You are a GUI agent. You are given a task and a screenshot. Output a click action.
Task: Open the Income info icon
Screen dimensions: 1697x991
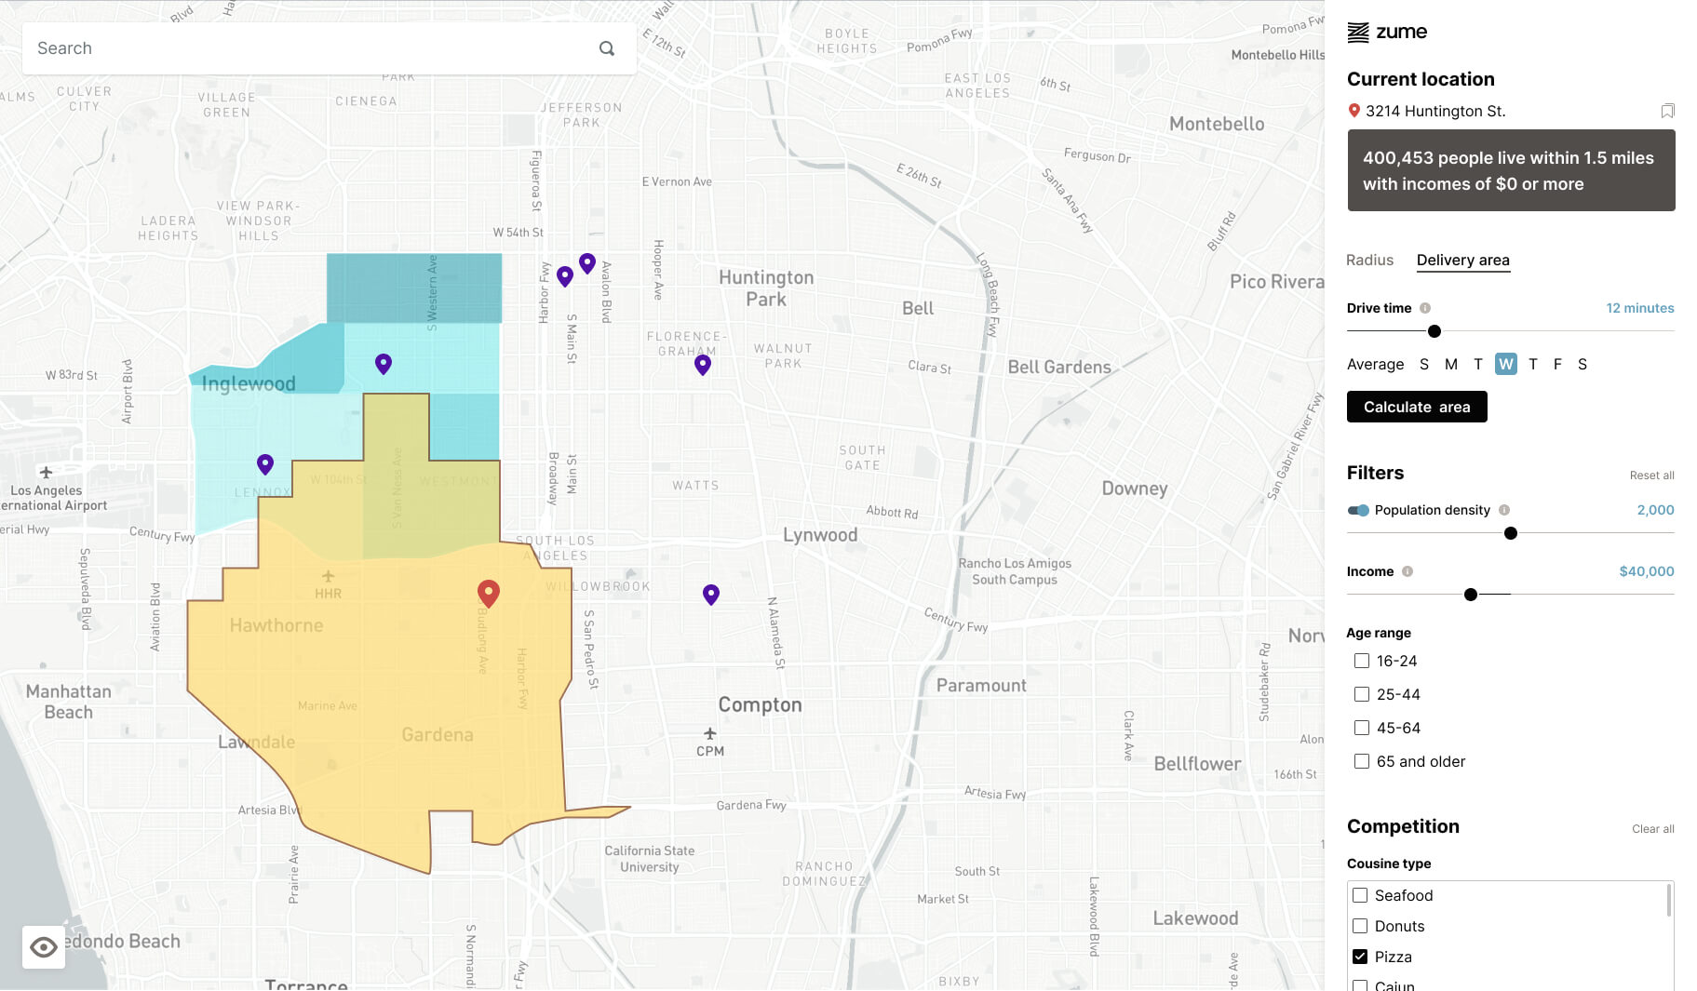click(x=1407, y=571)
